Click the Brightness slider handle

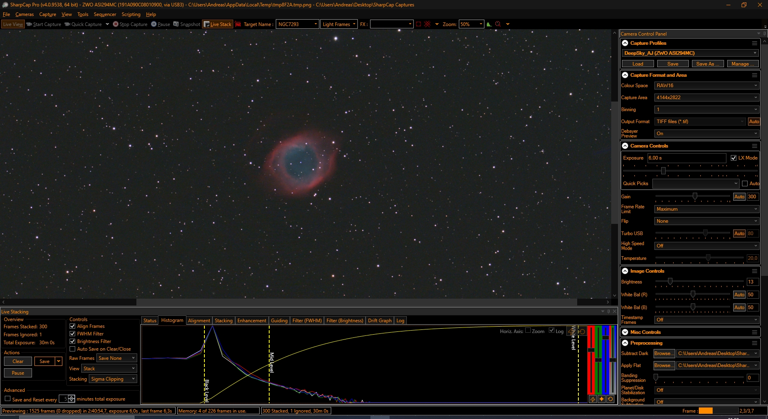(x=670, y=281)
